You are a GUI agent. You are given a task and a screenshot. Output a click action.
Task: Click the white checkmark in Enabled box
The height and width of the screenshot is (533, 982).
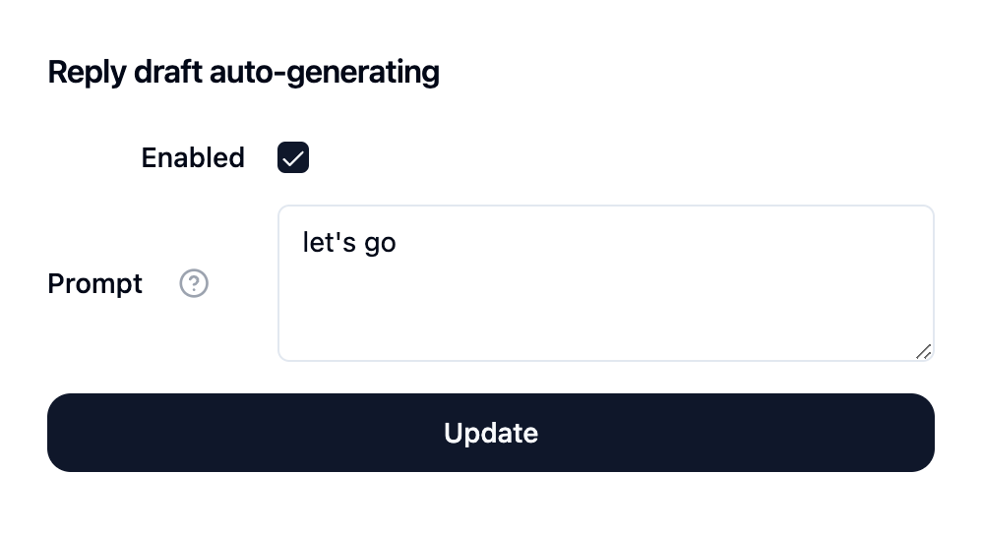tap(293, 157)
